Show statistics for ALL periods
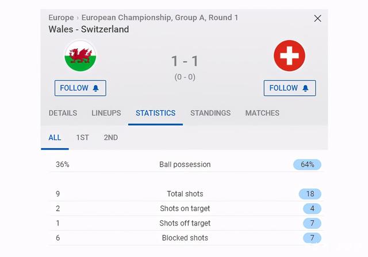This screenshot has width=368, height=257. 55,138
